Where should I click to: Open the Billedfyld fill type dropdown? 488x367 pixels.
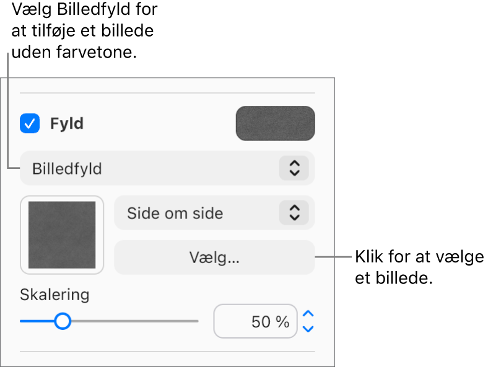click(x=149, y=168)
